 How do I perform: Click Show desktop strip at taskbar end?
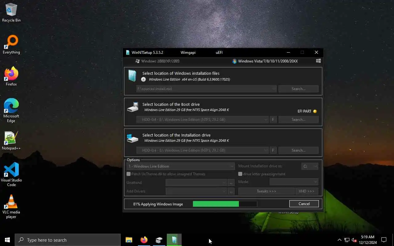pos(393,240)
